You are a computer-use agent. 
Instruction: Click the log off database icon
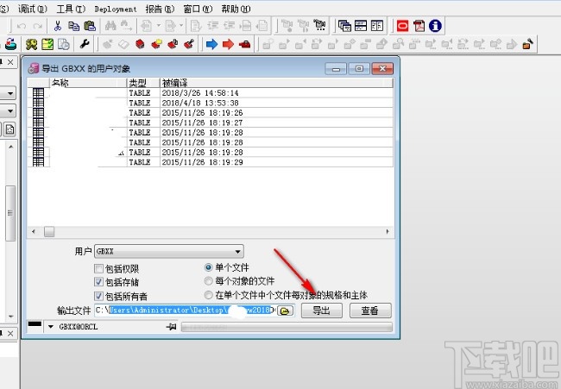pos(10,44)
